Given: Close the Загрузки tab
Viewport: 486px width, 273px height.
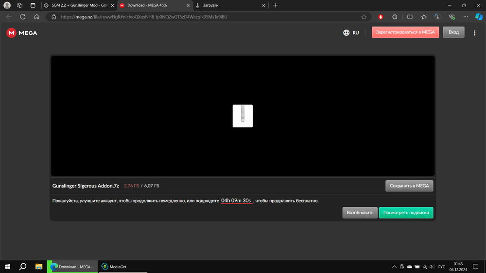Looking at the screenshot, I should 264,5.
